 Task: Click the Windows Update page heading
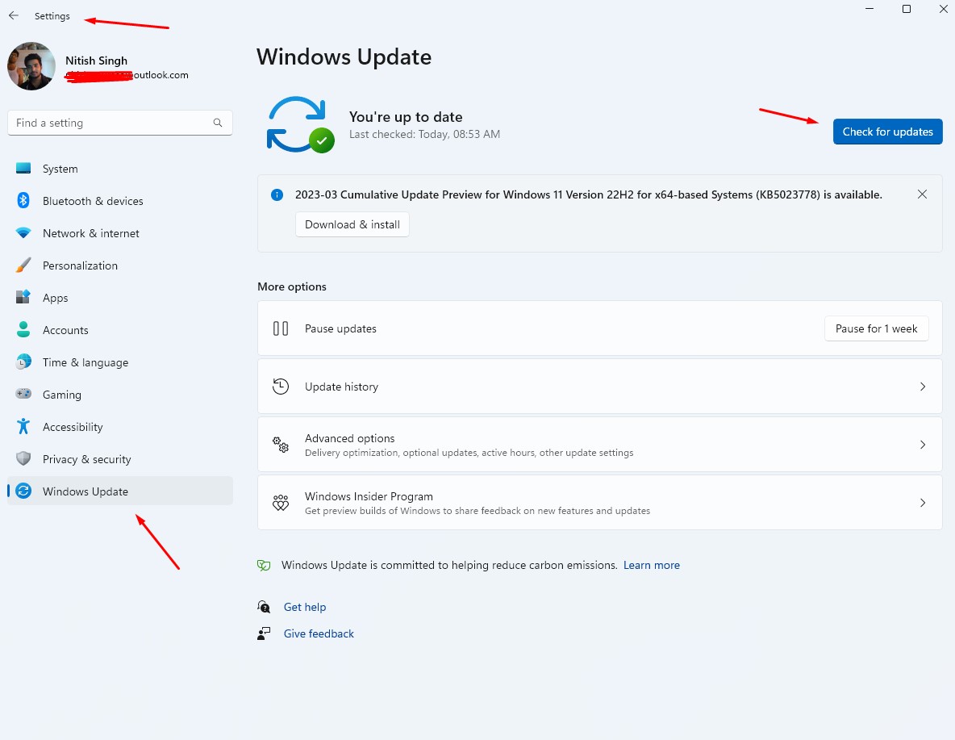(x=344, y=56)
